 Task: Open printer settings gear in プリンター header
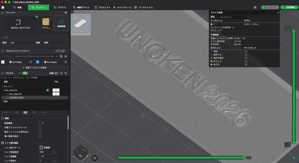(x=66, y=13)
